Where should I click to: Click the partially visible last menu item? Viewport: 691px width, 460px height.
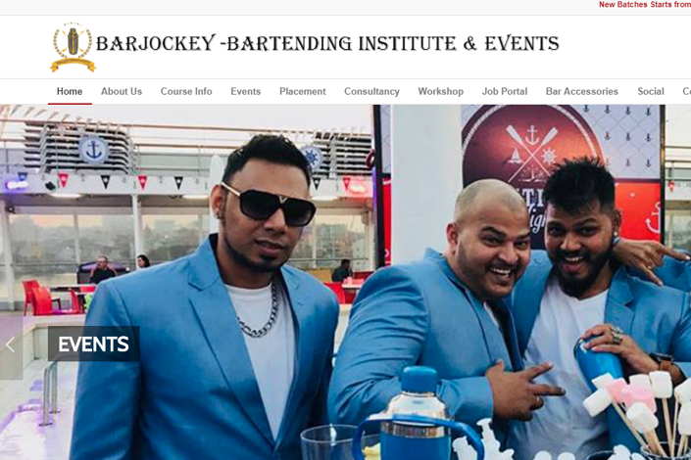(687, 92)
